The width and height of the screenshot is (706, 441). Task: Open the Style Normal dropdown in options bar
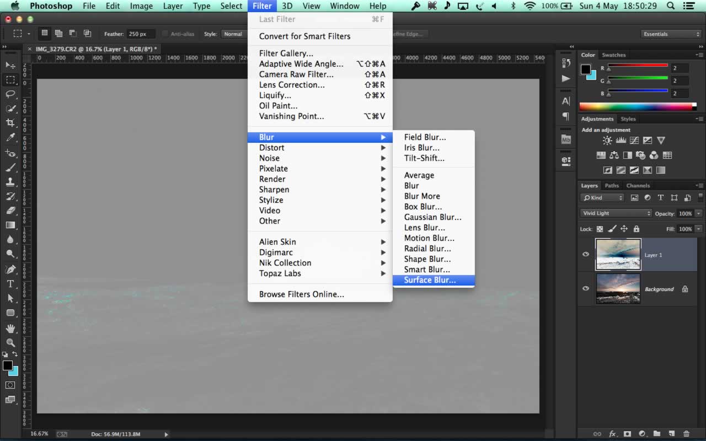point(234,34)
